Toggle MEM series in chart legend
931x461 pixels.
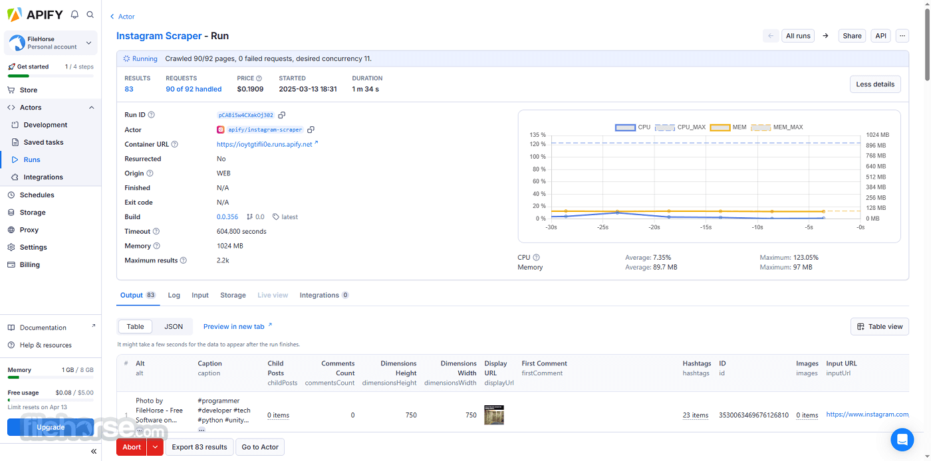[x=728, y=127]
